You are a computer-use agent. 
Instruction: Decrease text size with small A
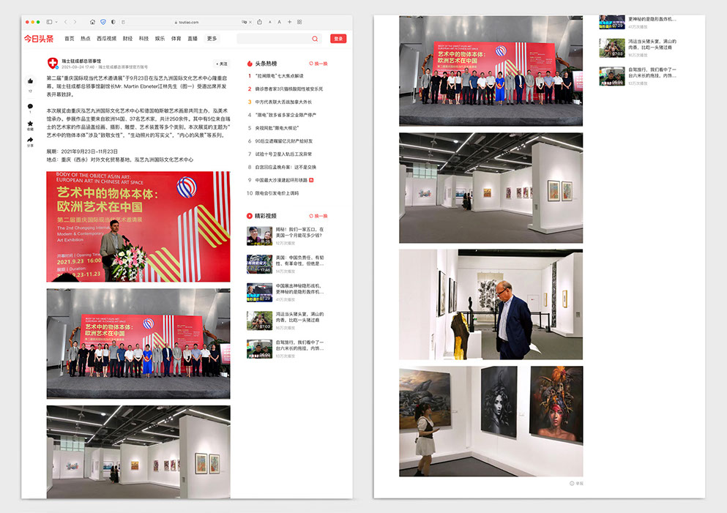[270, 22]
